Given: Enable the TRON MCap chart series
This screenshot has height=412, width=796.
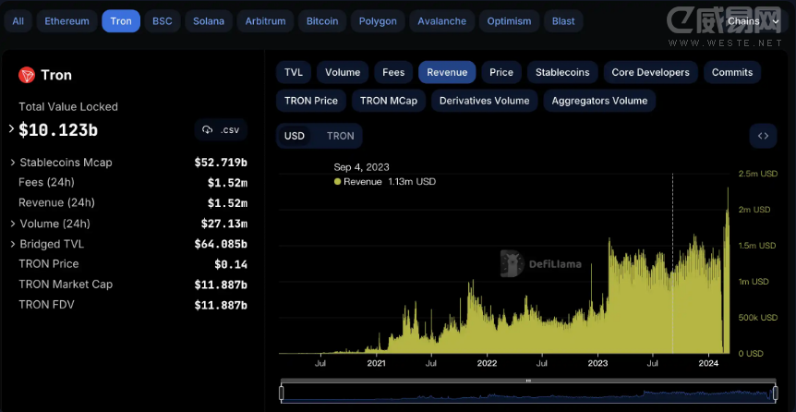Looking at the screenshot, I should [x=389, y=101].
